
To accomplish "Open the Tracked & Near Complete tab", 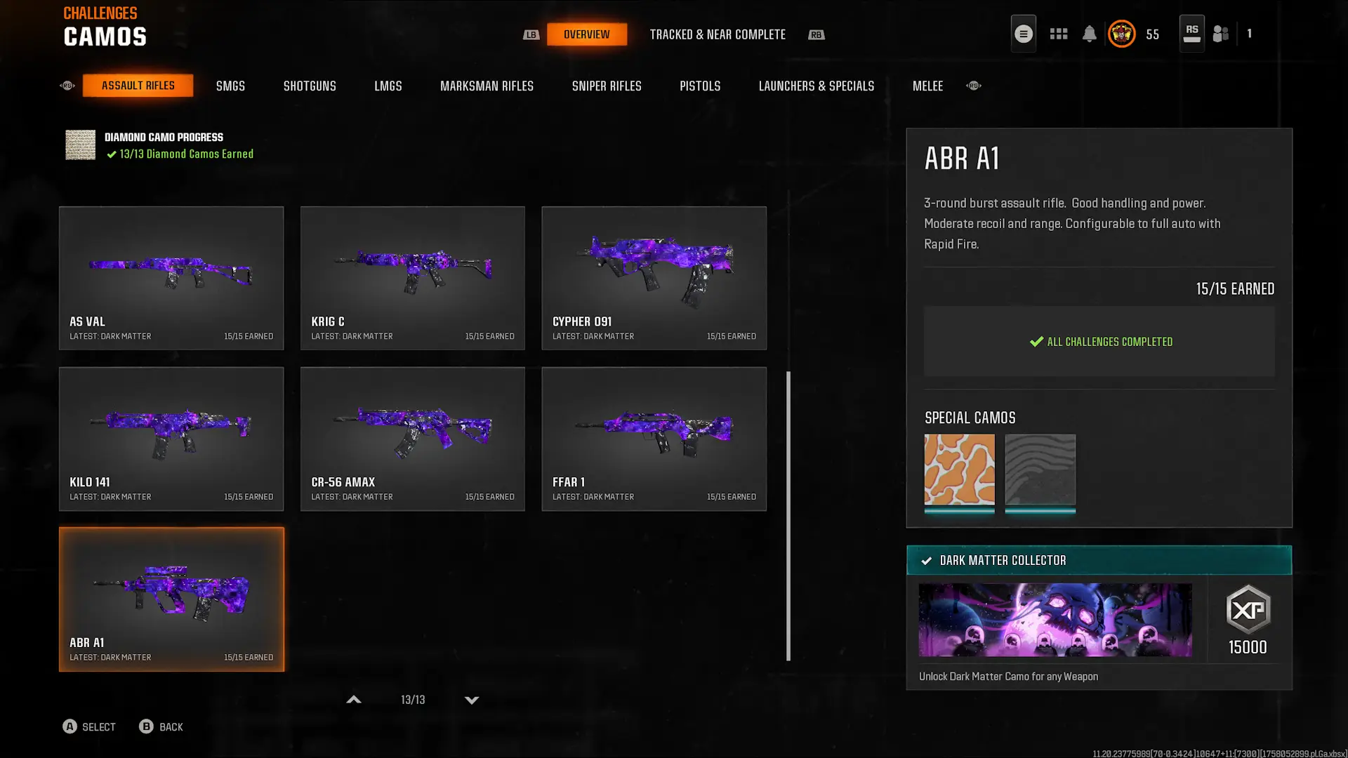I will tap(718, 34).
